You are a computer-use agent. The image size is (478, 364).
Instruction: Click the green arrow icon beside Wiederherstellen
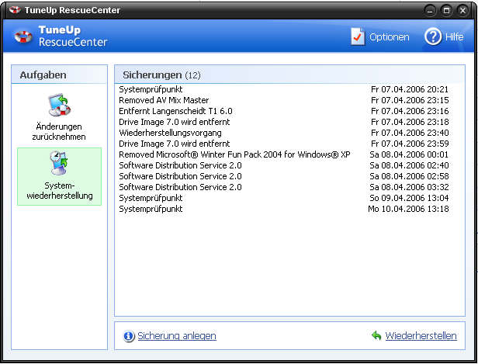[x=376, y=335]
